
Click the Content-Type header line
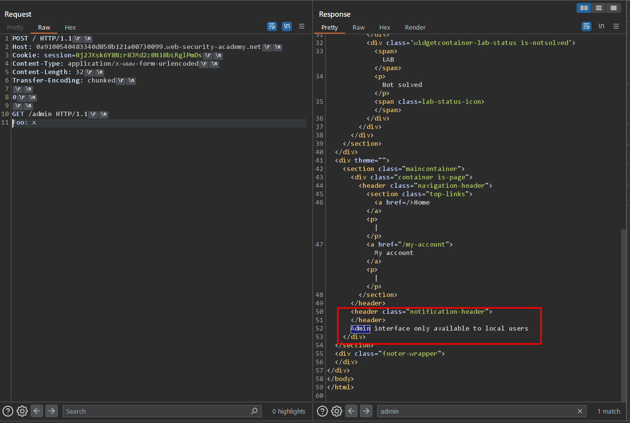[115, 63]
